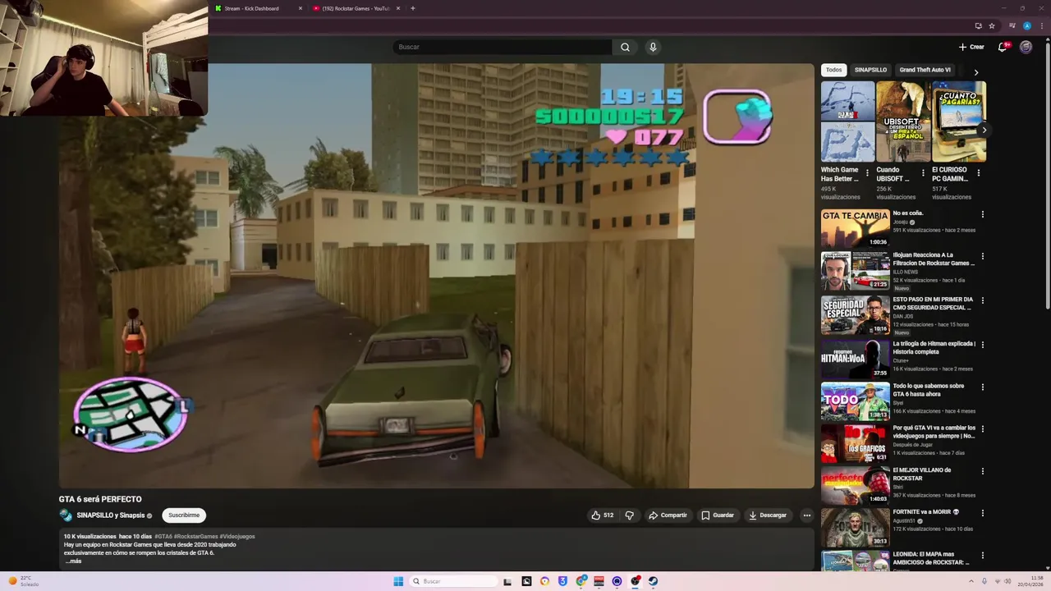Open the 'SINAPSILLO y Sinapsis' channel link

pos(110,515)
